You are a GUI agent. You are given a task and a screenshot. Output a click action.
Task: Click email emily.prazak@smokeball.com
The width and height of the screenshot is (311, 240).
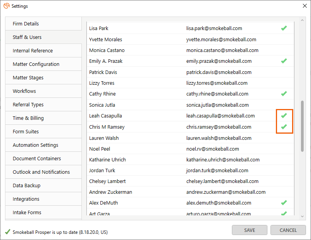tap(219, 61)
